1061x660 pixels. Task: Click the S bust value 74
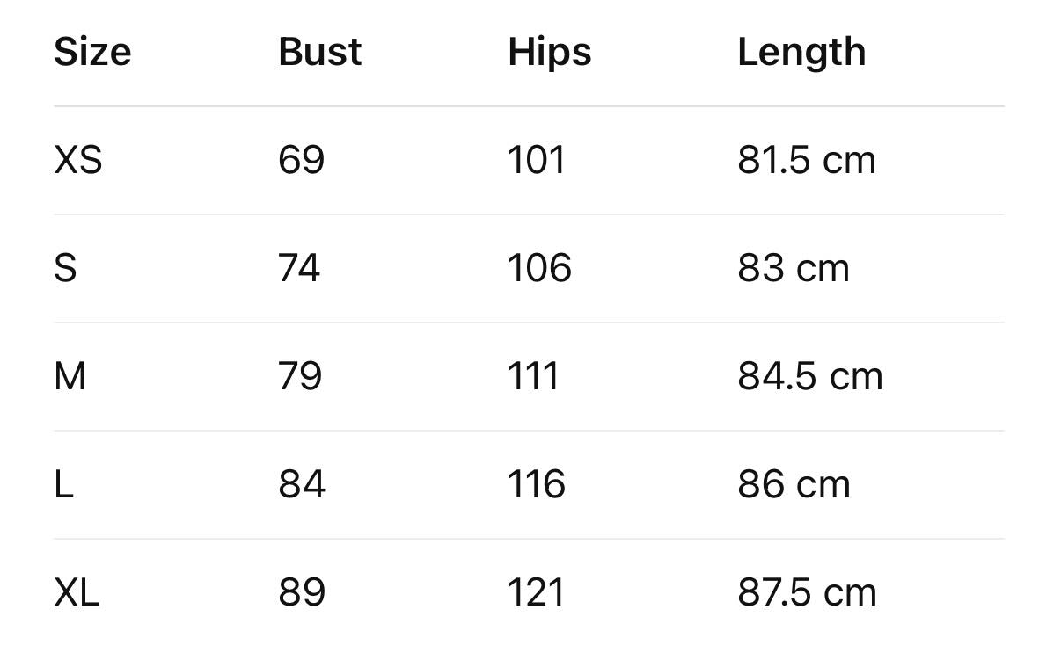[x=299, y=268]
